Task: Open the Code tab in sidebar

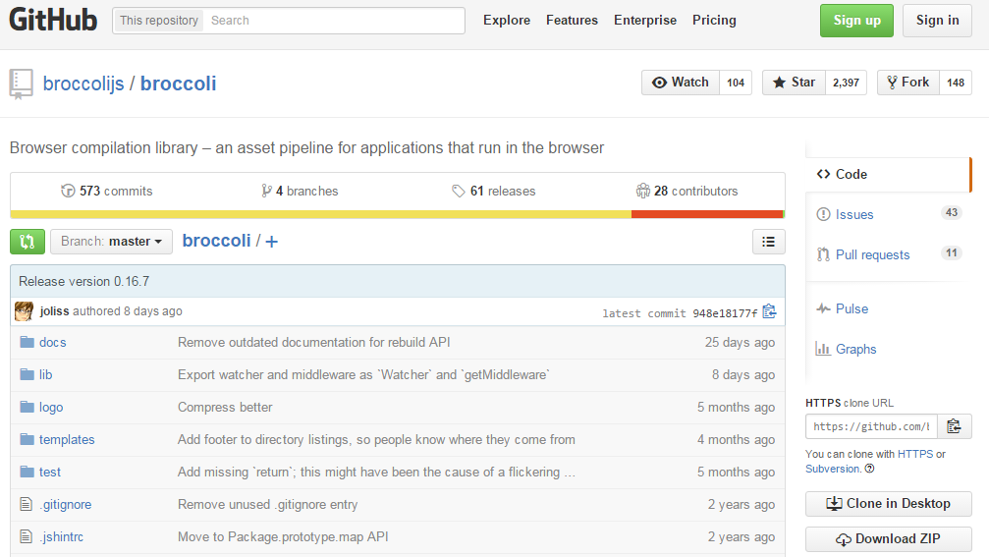Action: 888,174
